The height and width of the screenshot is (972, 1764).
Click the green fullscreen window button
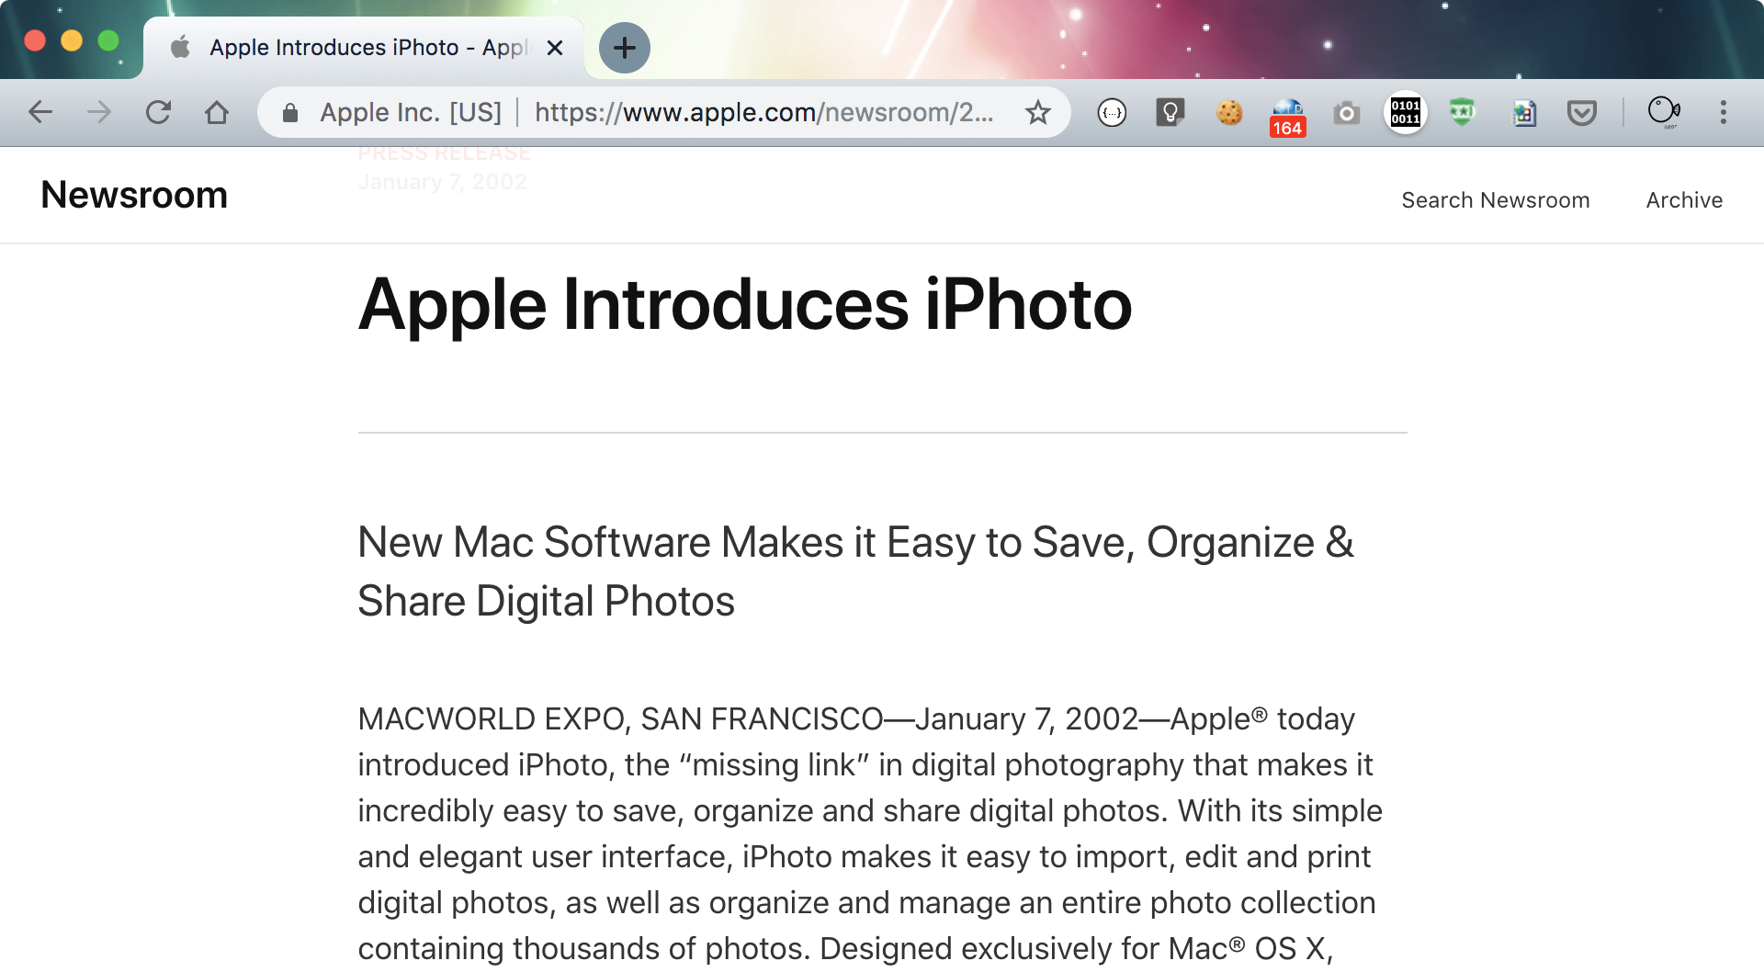[x=108, y=40]
